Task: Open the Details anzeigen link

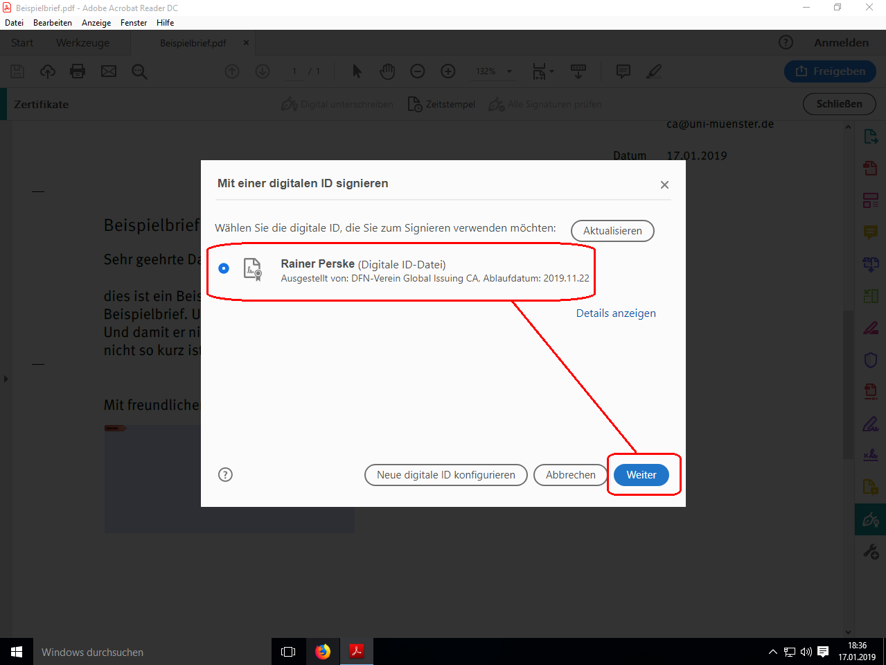Action: coord(615,313)
